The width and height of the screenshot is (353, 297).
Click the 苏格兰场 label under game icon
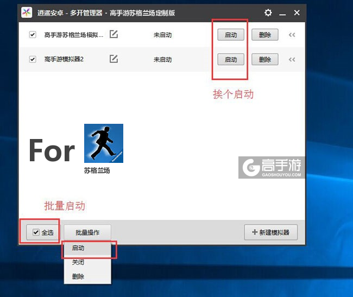click(x=97, y=170)
